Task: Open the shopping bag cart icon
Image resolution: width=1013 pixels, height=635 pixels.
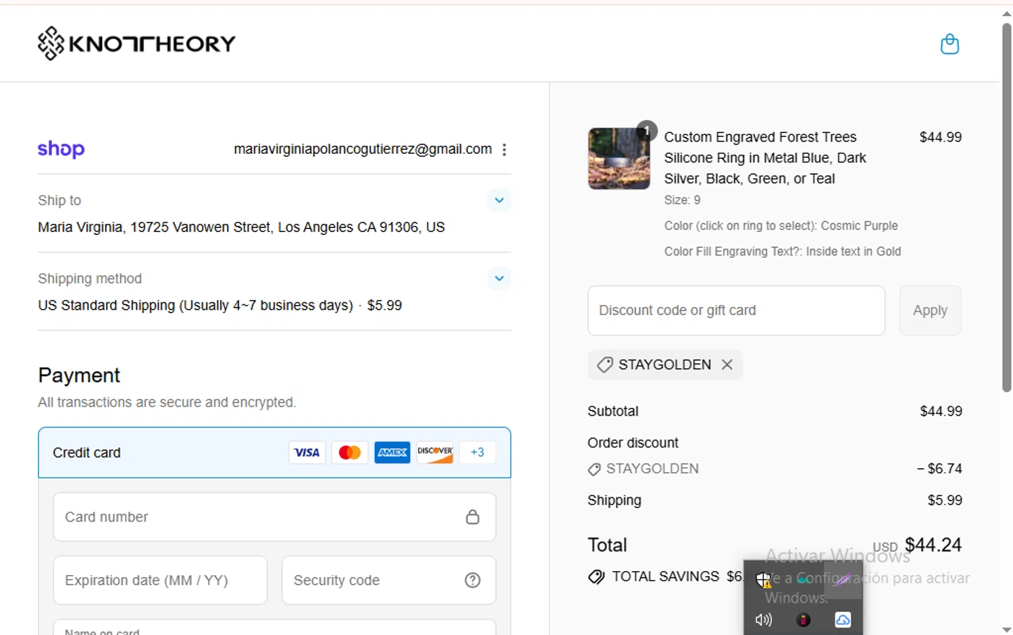Action: (950, 44)
